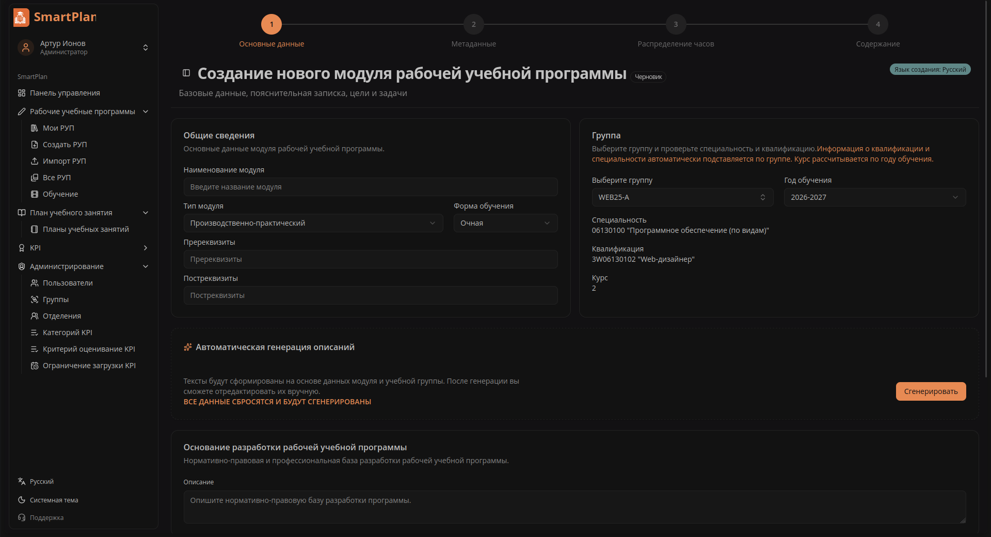Go to step 1 Основные данные

(271, 24)
